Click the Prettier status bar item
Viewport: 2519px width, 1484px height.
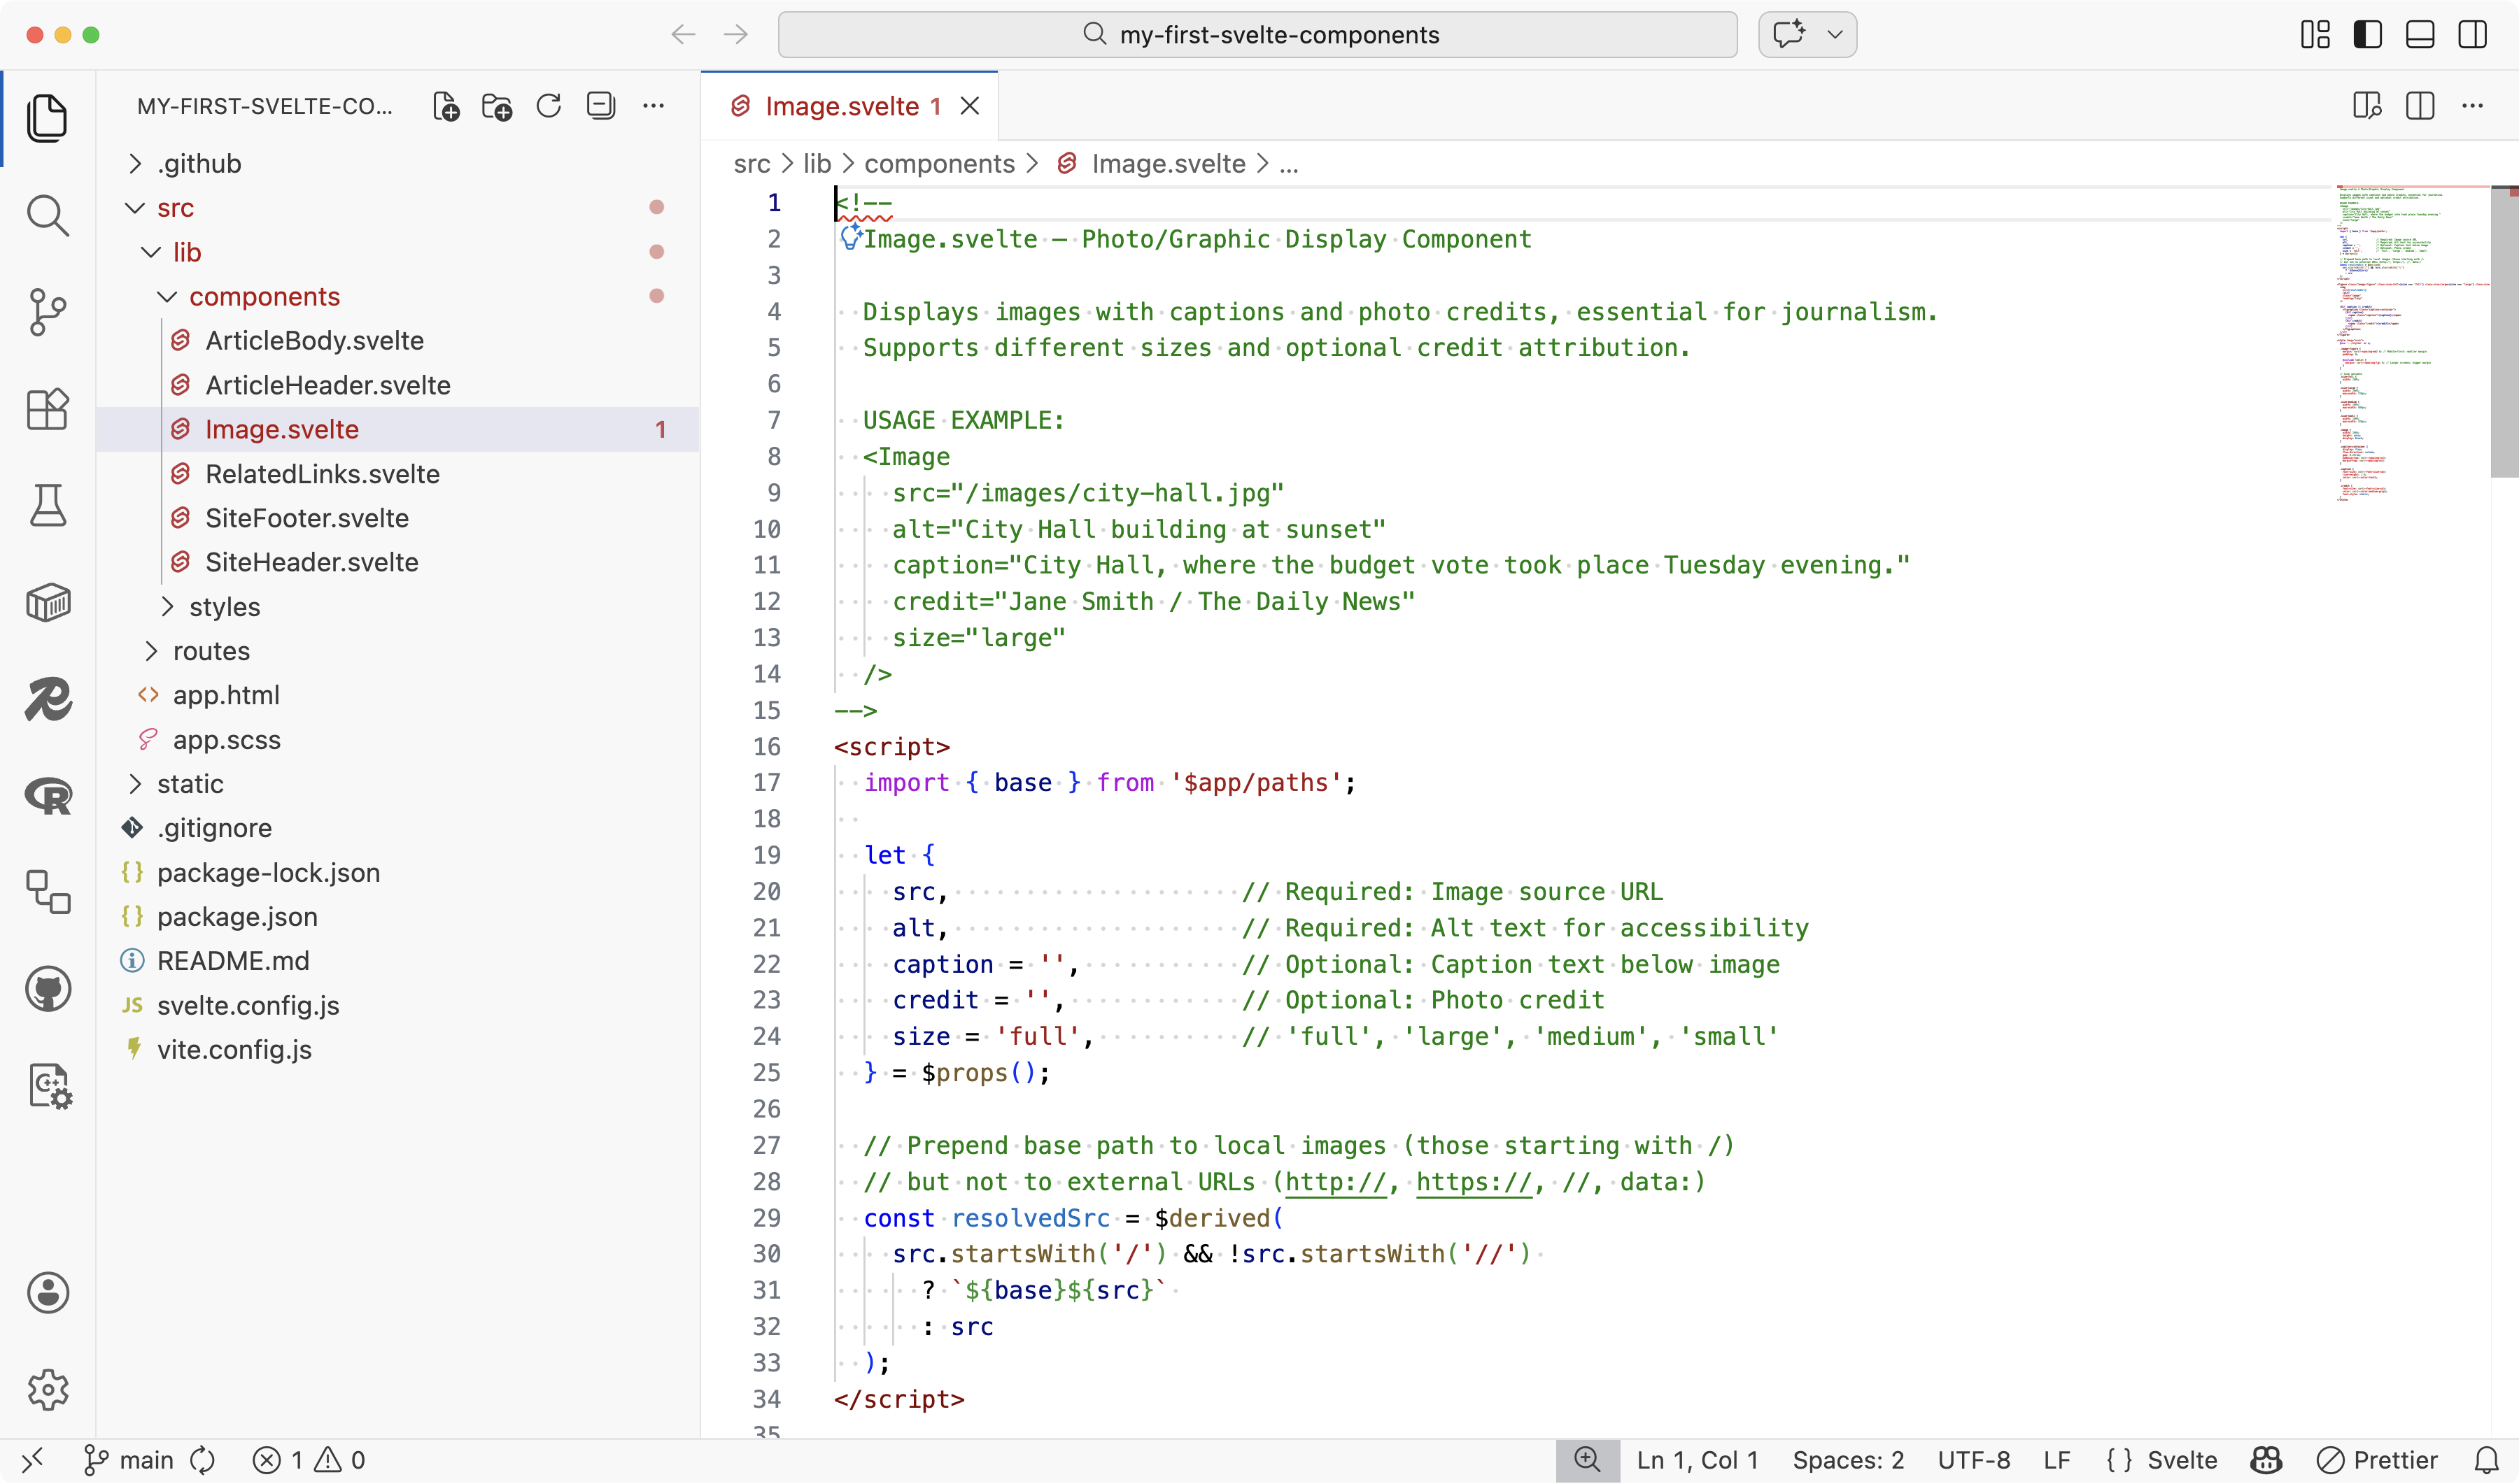click(2377, 1461)
